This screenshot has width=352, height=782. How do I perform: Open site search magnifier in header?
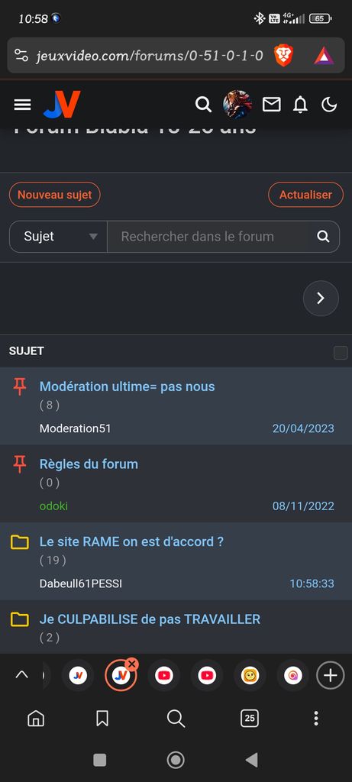[203, 105]
